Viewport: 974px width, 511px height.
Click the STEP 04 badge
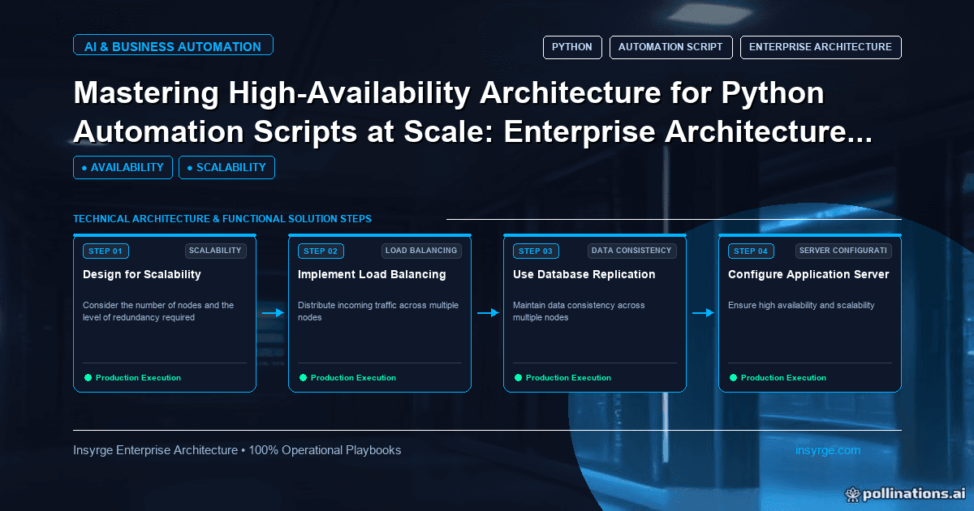click(751, 251)
